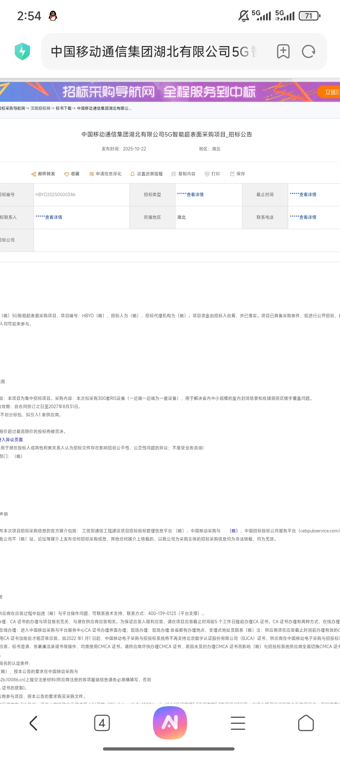340x757 pixels.
Task: Click 打印 print option
Action: (x=212, y=174)
